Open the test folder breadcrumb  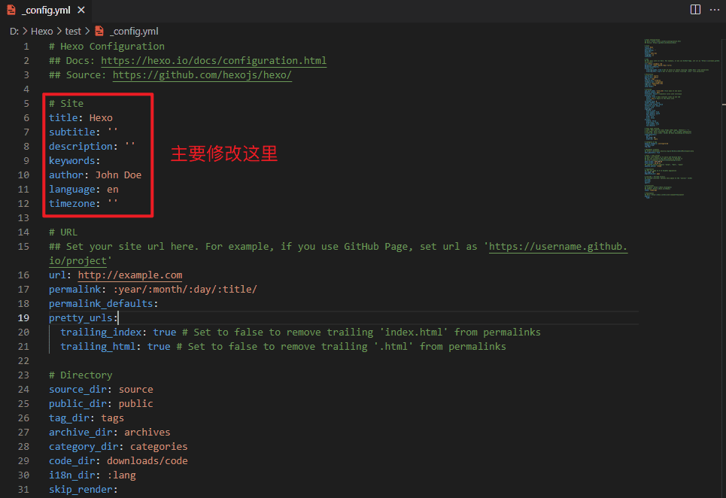pos(73,31)
